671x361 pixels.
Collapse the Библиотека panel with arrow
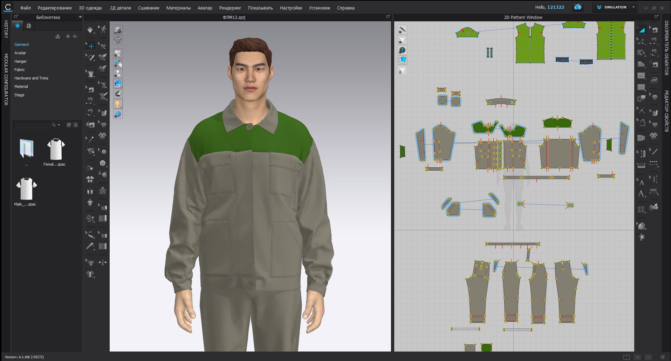[80, 17]
